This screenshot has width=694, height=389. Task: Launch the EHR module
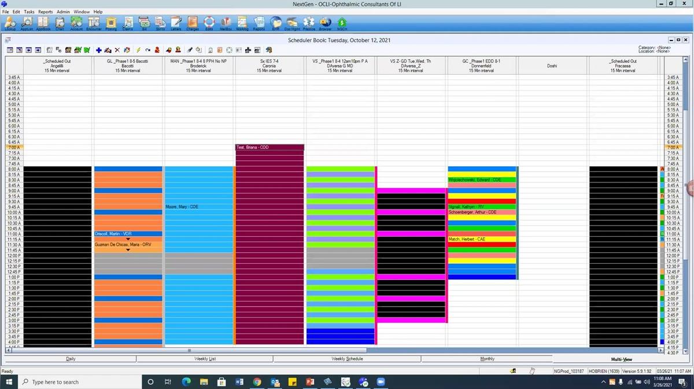pyautogui.click(x=275, y=23)
